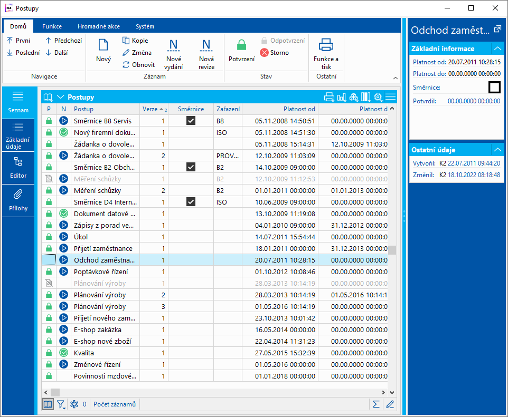Switch to the Hromadné akce ribbon tab
Screen dimensions: 508x417
click(98, 26)
